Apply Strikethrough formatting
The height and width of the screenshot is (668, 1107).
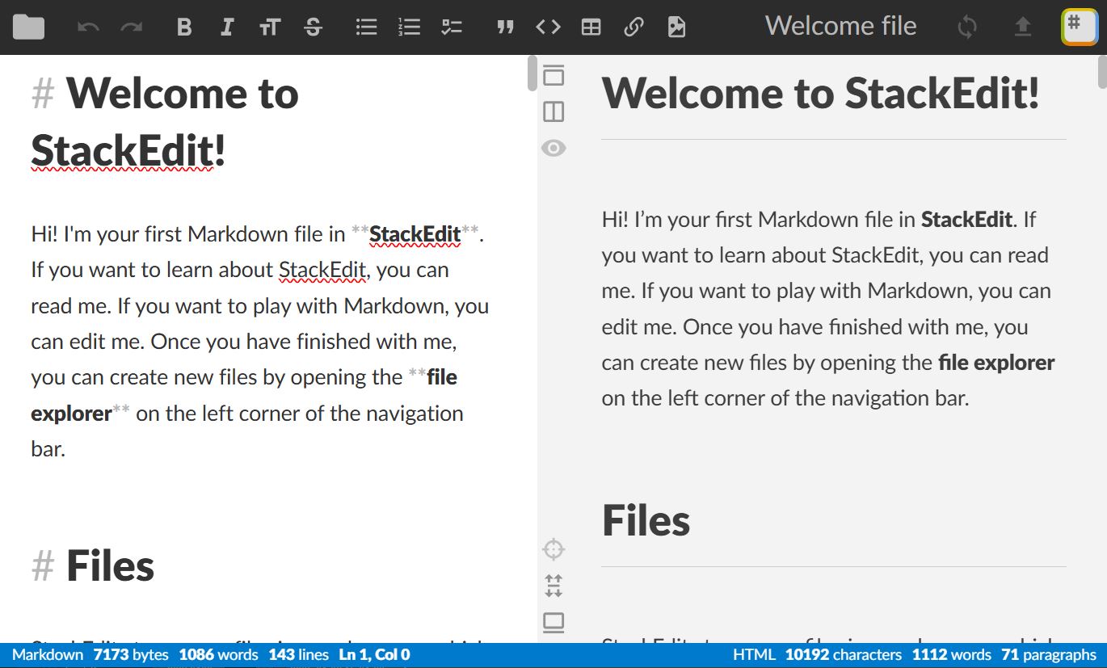click(x=314, y=27)
